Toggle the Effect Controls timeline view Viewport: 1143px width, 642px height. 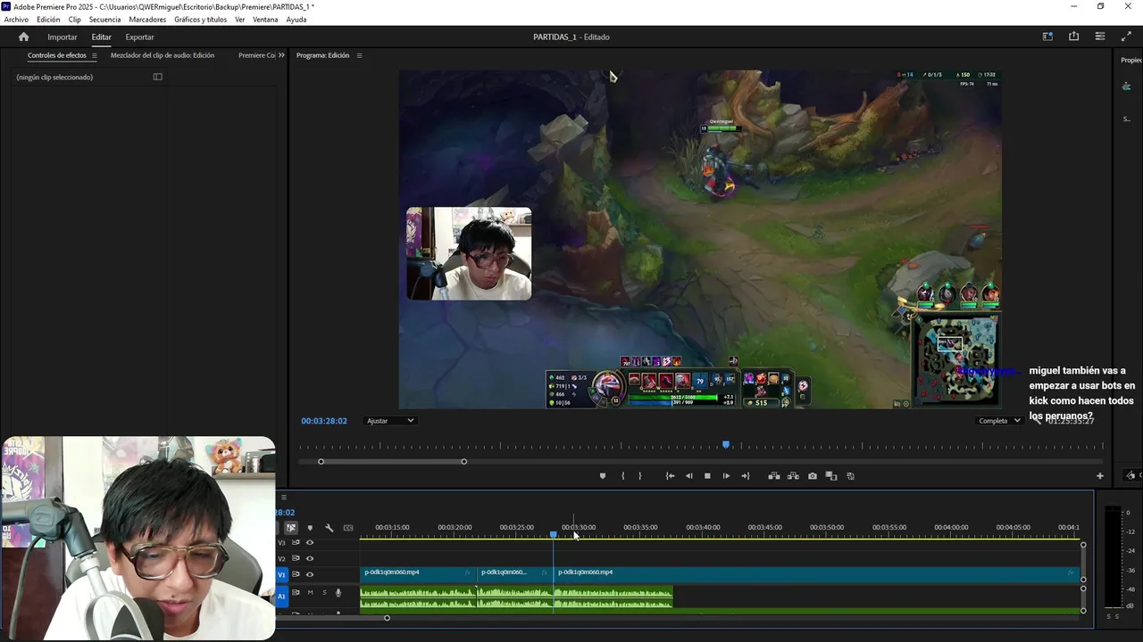(x=158, y=77)
